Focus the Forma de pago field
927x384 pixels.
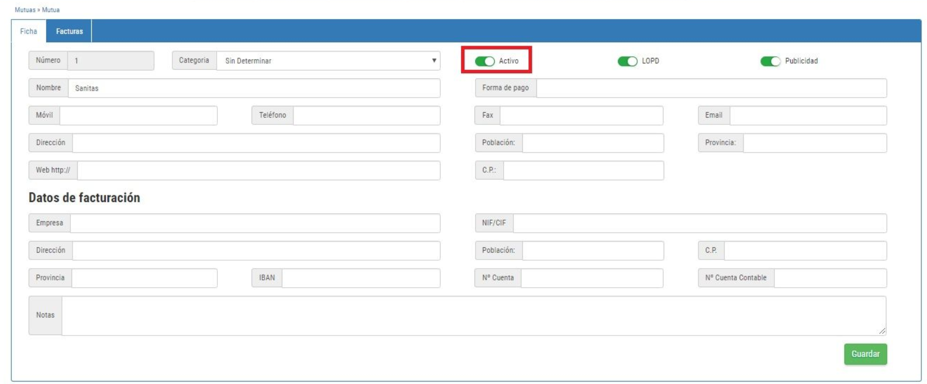[x=711, y=88]
